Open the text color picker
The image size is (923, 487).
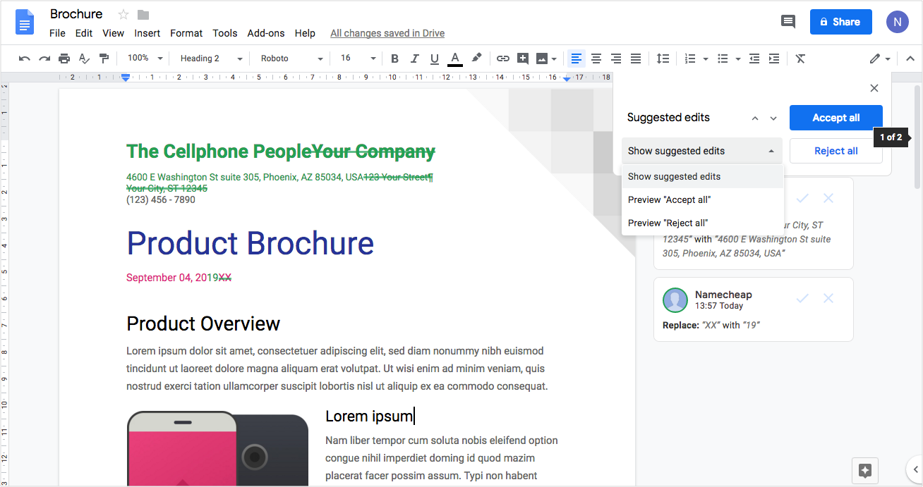[x=455, y=58]
